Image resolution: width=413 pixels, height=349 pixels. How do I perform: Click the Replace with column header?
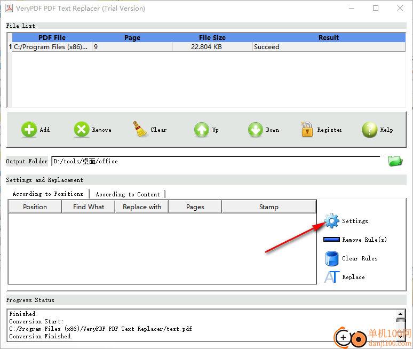point(142,207)
